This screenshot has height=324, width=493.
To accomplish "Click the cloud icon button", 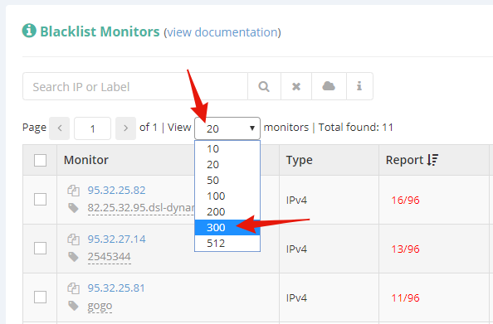I will (x=329, y=86).
